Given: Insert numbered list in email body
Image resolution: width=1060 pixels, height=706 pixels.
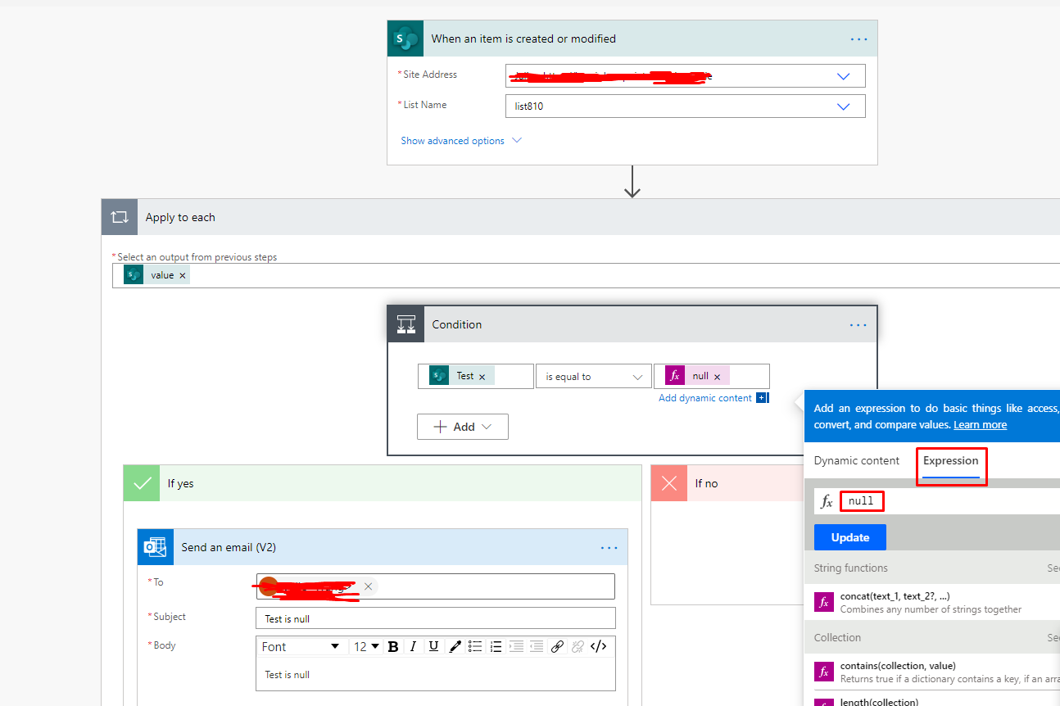Looking at the screenshot, I should (x=496, y=646).
